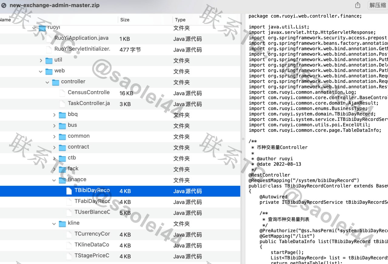Expand the util folder
Viewport: 388px width, 264px height.
point(41,61)
